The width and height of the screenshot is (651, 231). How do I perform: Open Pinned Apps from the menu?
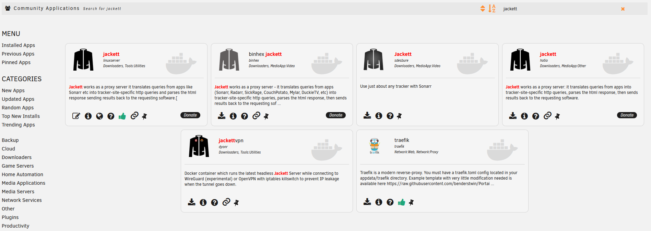click(16, 62)
